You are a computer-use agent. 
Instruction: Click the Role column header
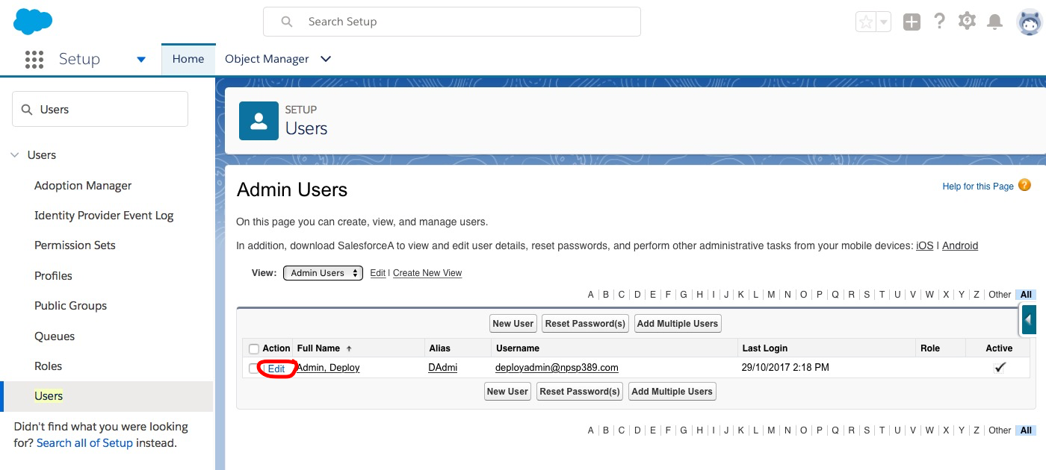click(930, 348)
